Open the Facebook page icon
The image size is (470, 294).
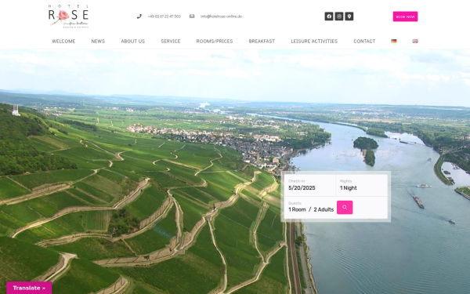tap(329, 16)
